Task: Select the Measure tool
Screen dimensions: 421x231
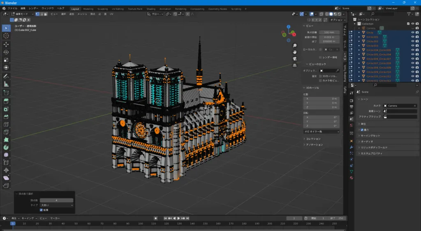Action: pyautogui.click(x=6, y=84)
